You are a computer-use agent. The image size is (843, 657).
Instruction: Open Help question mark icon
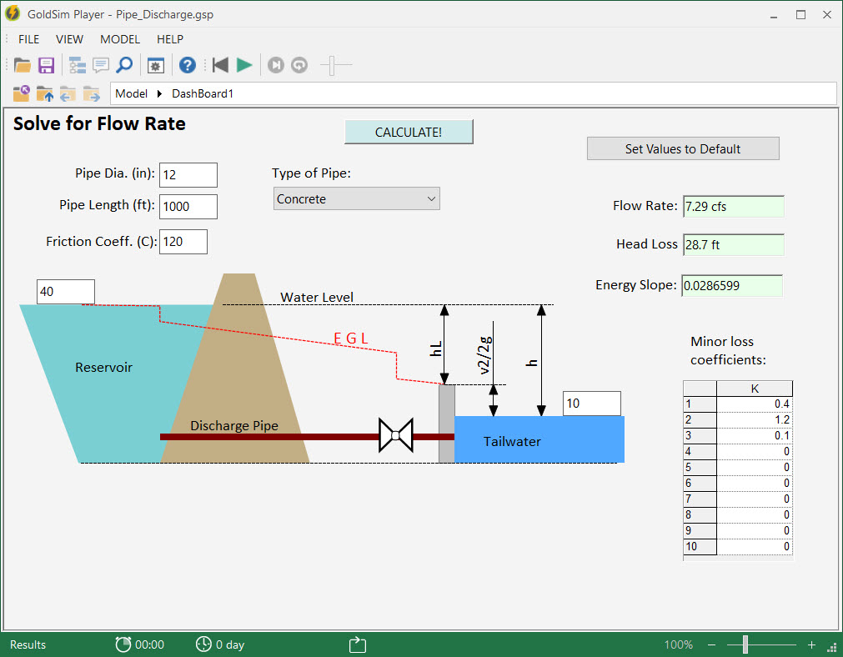click(x=187, y=65)
